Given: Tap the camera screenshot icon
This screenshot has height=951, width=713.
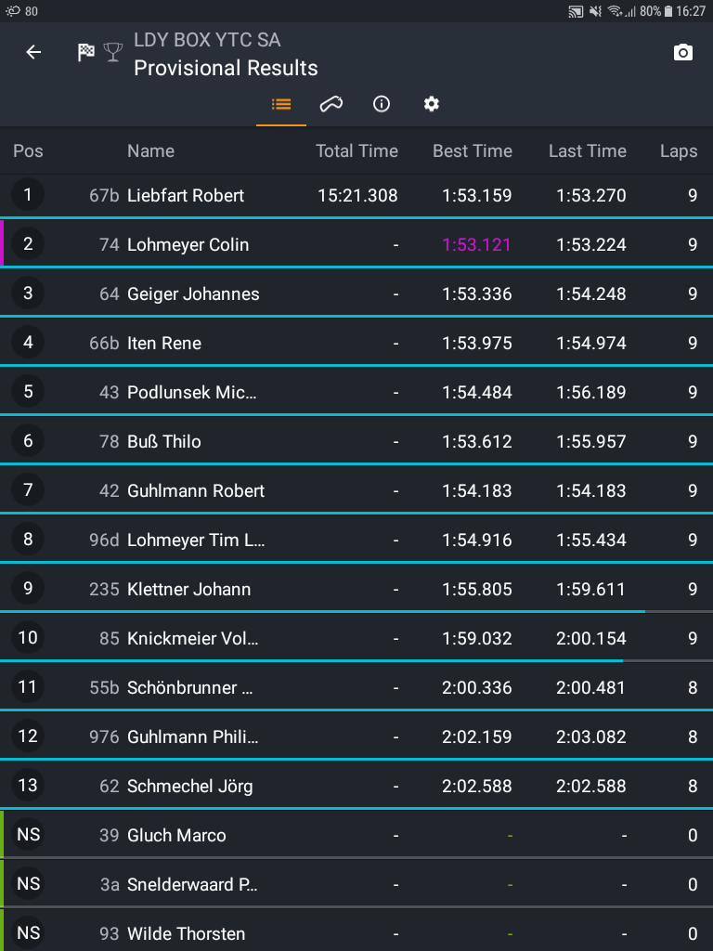Looking at the screenshot, I should [682, 53].
